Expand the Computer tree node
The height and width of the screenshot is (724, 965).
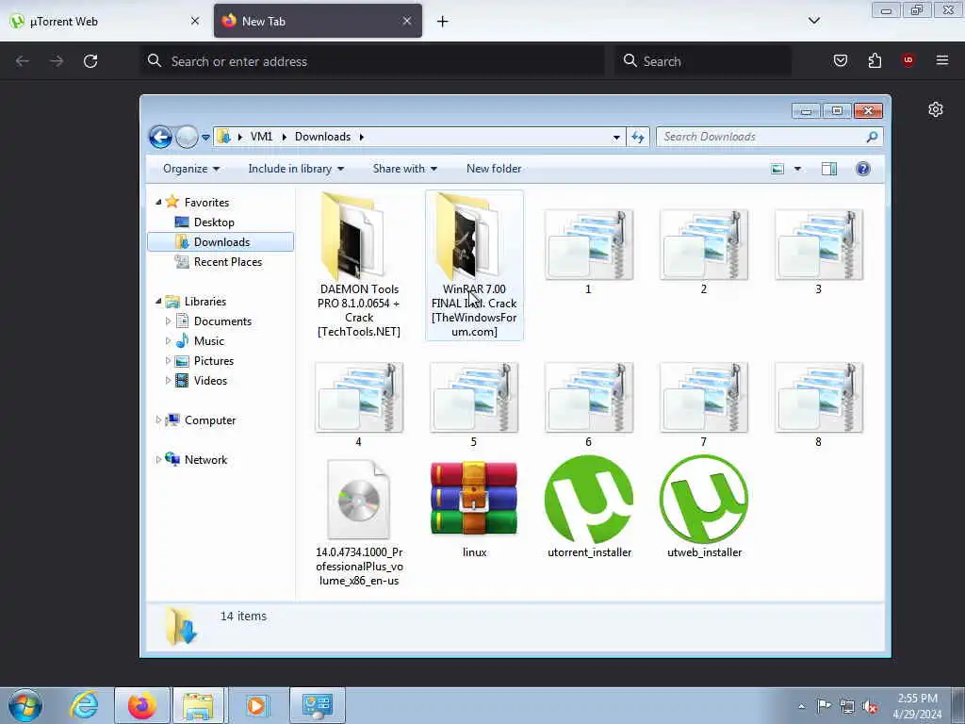(158, 420)
